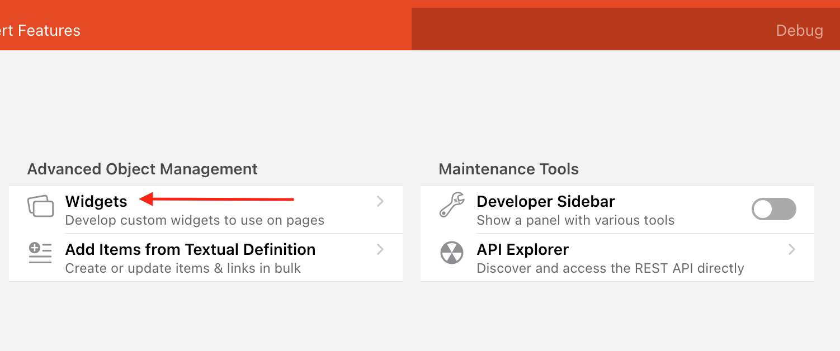840x351 pixels.
Task: Toggle the Developer Sidebar switch on
Action: coord(773,209)
